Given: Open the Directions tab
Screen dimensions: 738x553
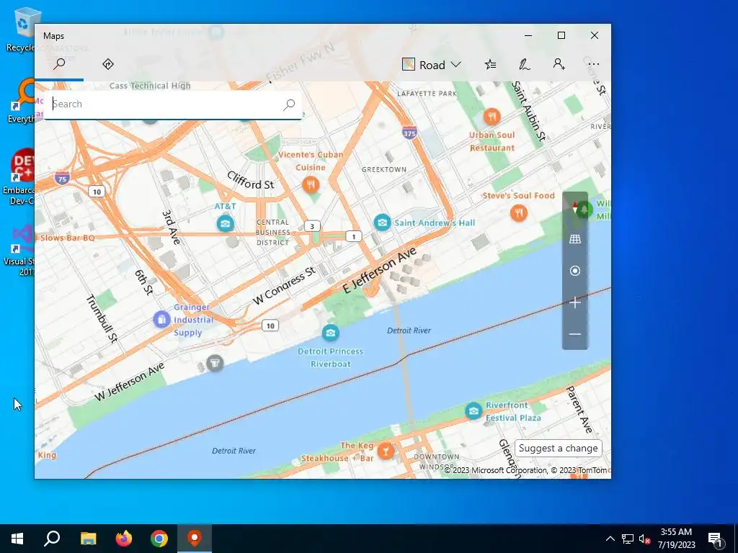Looking at the screenshot, I should (108, 64).
